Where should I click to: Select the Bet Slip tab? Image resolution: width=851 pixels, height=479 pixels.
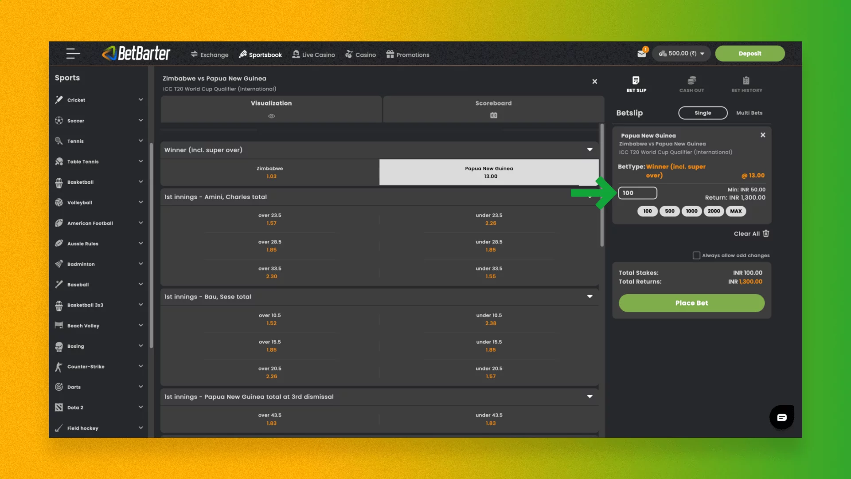coord(636,84)
